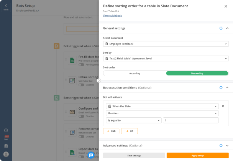
Task: Click the orange-bordered box in Bots Setup
Action: point(83,29)
